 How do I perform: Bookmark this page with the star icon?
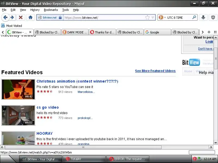coord(147,17)
